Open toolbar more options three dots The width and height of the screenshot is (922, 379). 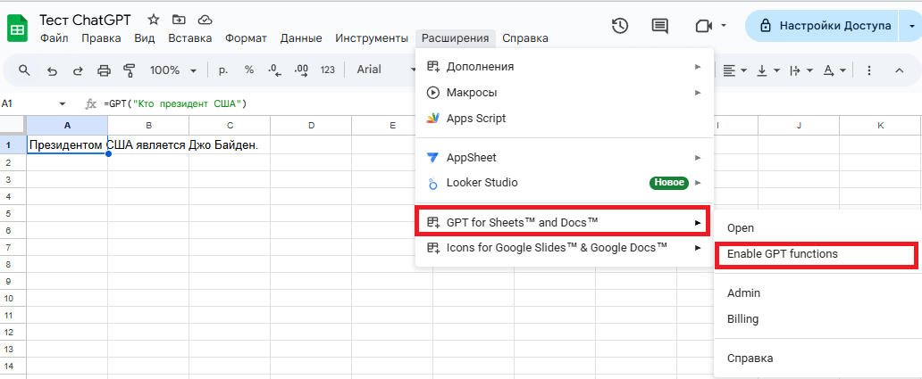coord(869,70)
